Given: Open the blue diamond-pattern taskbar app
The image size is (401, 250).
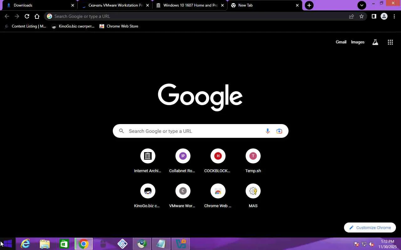Looking at the screenshot, I should click(x=122, y=244).
